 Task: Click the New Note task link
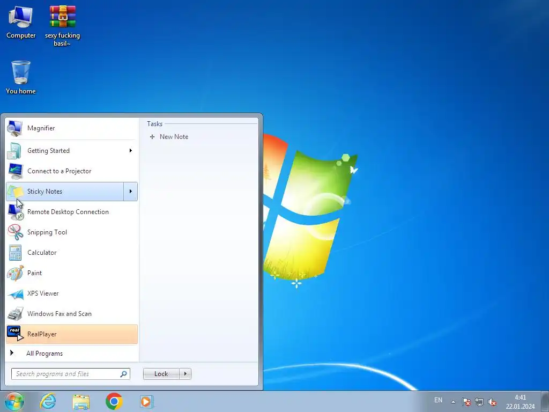point(174,137)
